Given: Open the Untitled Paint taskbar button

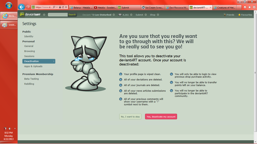Looking at the screenshot, I should [x=9, y=25].
